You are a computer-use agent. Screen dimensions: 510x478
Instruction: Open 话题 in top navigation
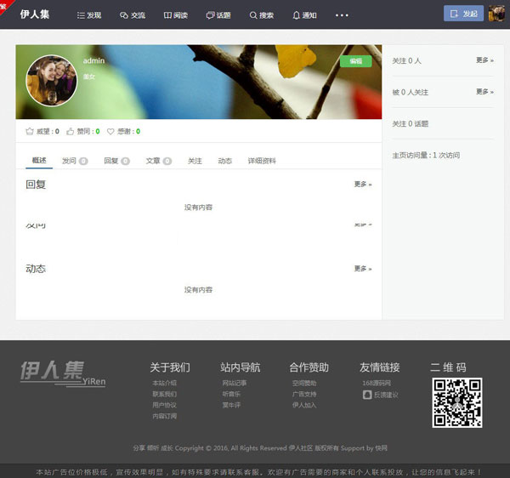pos(218,15)
